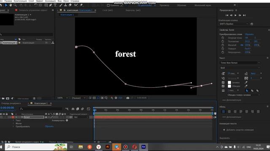Play the preview
Screen dimensions: 270x151
tap(235, 15)
